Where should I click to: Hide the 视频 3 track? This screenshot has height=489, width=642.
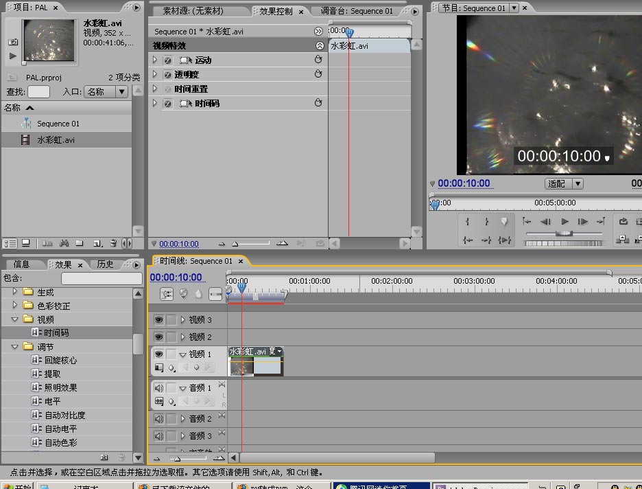tap(159, 320)
